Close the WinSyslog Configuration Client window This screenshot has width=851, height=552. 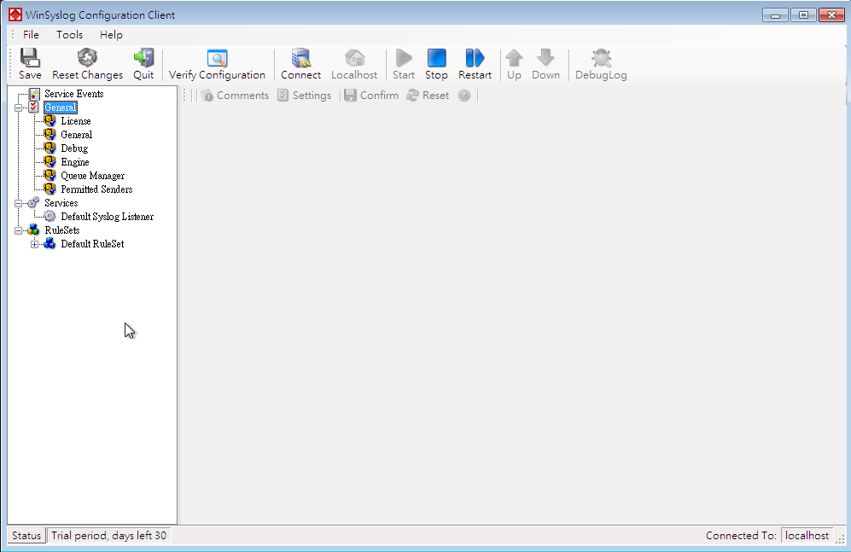[831, 15]
